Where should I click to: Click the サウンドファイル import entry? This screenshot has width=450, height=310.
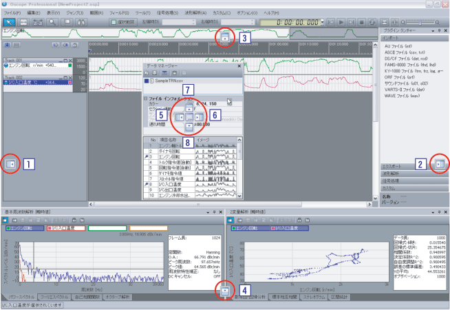(x=406, y=83)
